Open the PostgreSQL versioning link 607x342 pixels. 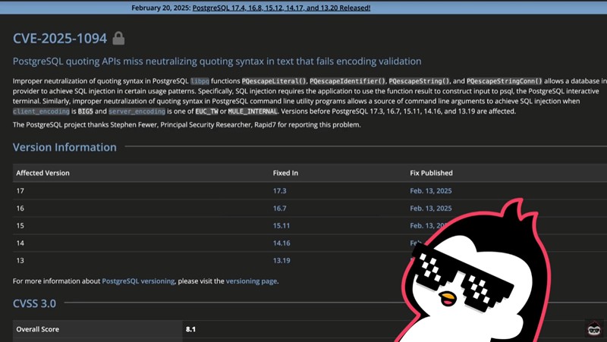(x=138, y=281)
